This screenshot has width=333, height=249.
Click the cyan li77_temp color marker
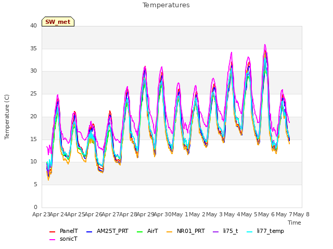pyautogui.click(x=250, y=232)
